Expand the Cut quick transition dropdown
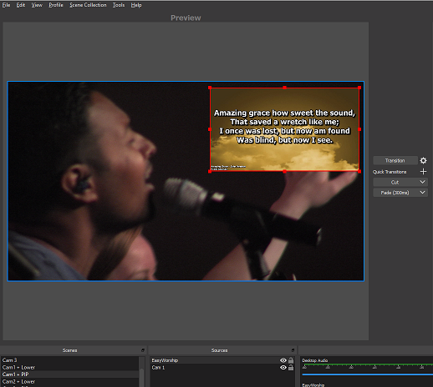433x387 pixels. 422,182
